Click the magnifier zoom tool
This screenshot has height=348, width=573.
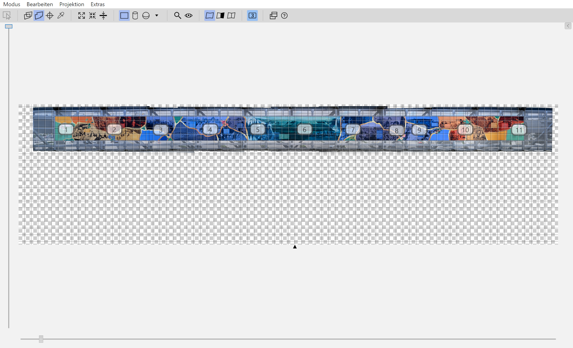(178, 15)
